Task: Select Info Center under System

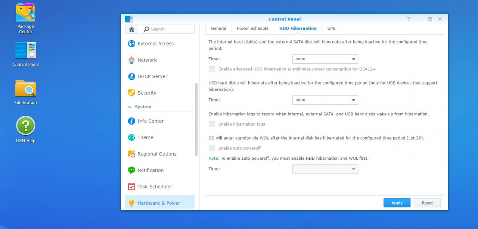Action: point(151,121)
